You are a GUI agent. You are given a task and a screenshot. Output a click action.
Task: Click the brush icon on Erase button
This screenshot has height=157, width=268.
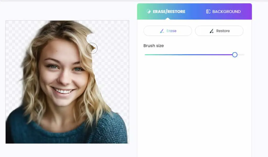pos(162,31)
